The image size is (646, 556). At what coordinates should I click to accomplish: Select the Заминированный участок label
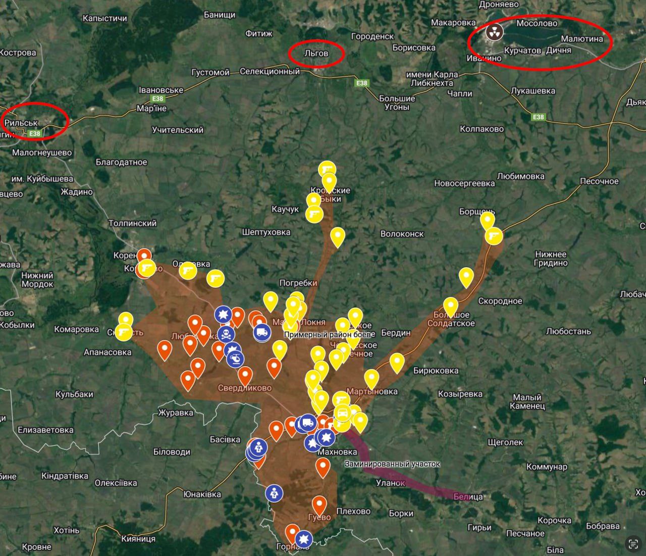pos(392,464)
